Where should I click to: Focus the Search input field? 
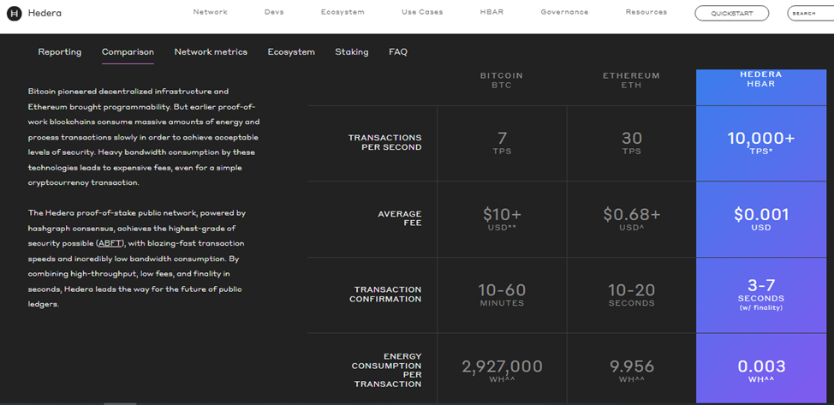pos(811,14)
